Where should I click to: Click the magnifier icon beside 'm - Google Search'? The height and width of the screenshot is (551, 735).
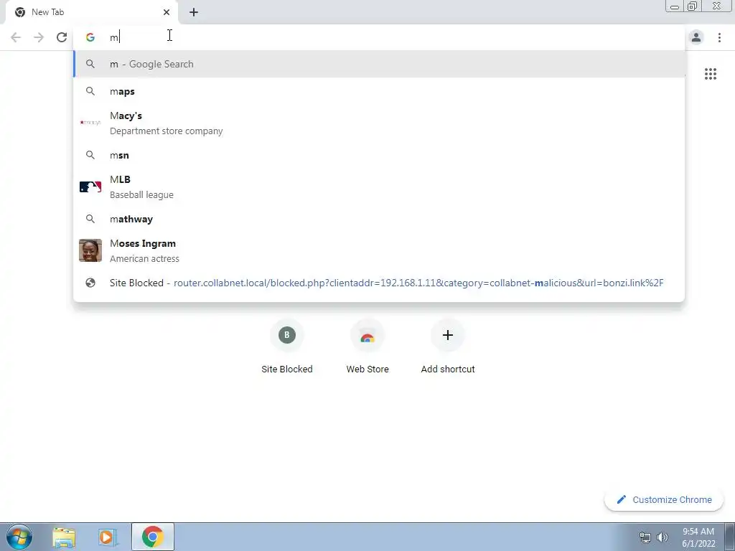[x=90, y=64]
